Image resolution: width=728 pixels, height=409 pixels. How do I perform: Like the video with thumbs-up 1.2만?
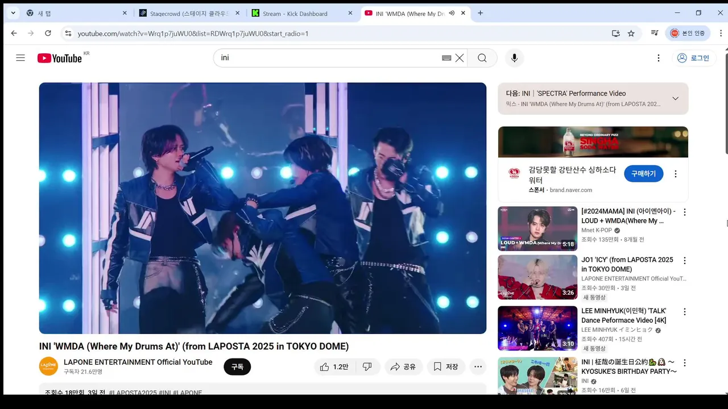click(x=334, y=367)
